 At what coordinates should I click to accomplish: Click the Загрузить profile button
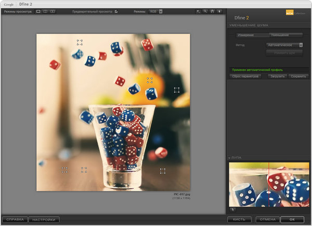click(277, 77)
